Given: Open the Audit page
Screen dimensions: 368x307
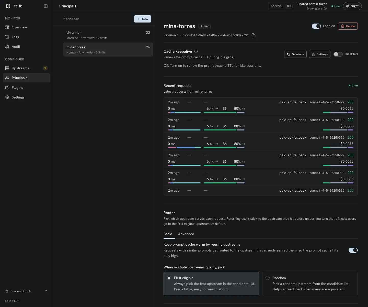Looking at the screenshot, I should point(26,47).
